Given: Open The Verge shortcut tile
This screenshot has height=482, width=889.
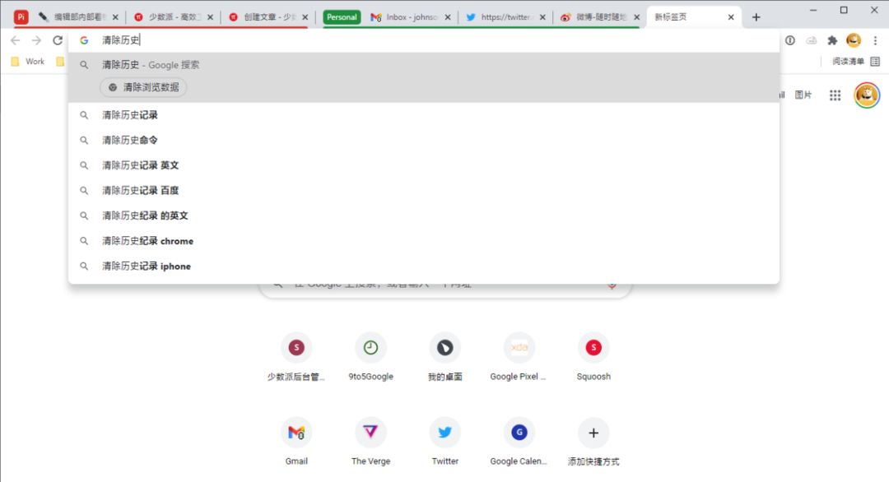Looking at the screenshot, I should point(370,441).
